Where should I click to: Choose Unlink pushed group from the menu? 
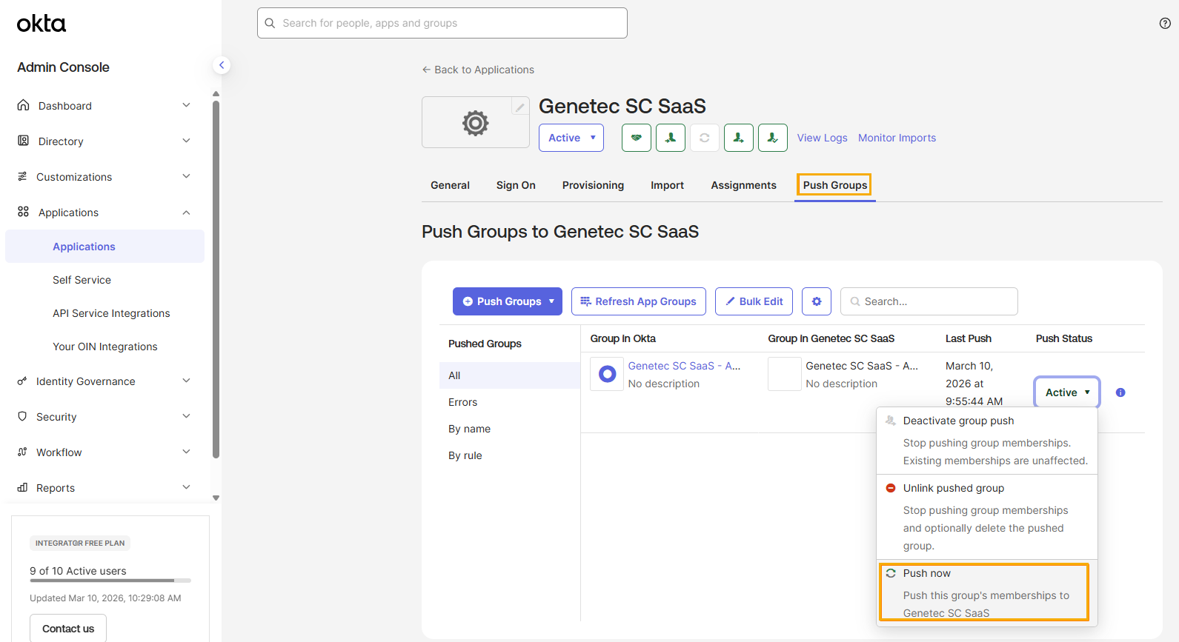(987, 516)
